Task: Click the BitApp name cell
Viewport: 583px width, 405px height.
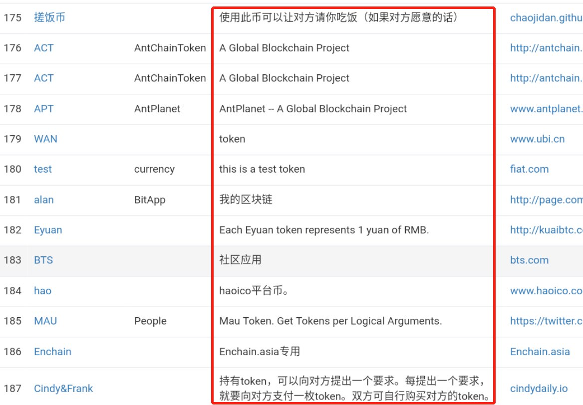Action: click(x=150, y=200)
